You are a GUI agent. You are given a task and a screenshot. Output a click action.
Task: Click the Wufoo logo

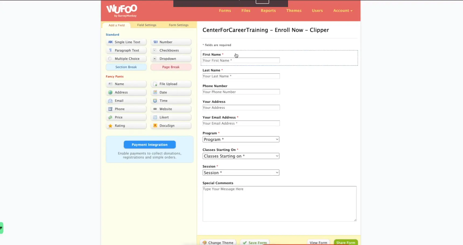coord(122,11)
